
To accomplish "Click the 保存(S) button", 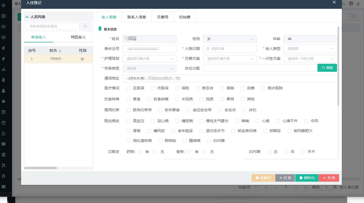I will pyautogui.click(x=307, y=178).
